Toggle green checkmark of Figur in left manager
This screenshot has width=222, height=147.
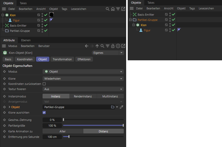46,20
